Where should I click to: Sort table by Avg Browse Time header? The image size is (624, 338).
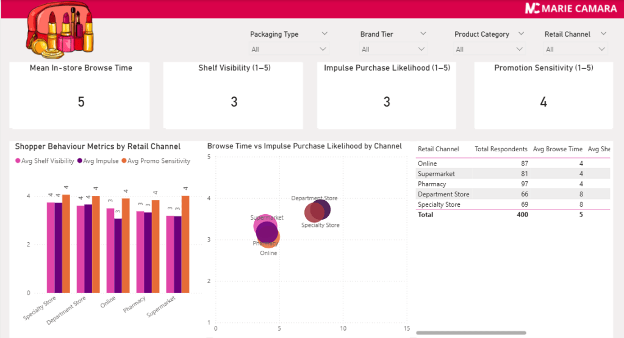tap(558, 149)
